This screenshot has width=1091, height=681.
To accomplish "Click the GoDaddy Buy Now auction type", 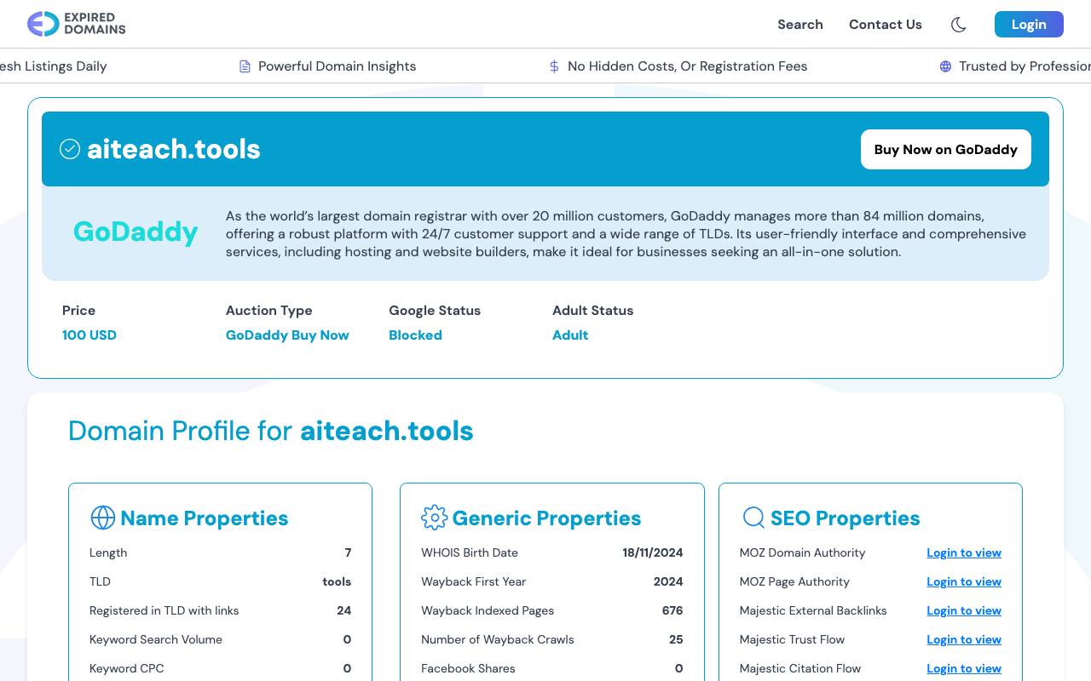I will pyautogui.click(x=287, y=335).
